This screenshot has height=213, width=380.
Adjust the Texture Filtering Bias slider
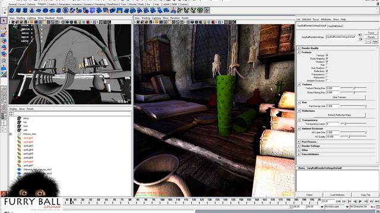coord(353,88)
